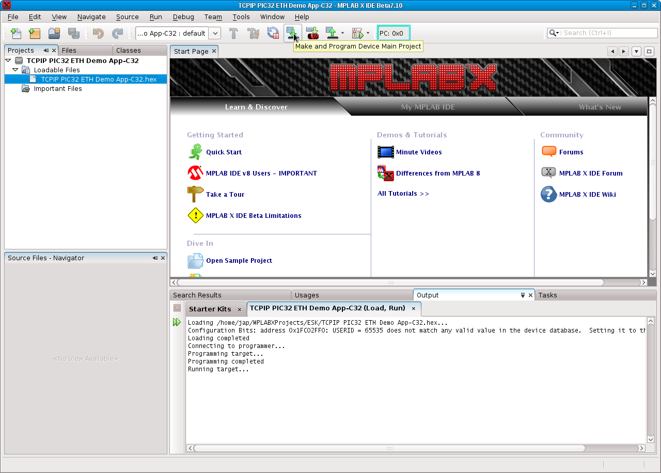Click the MPLAB X IDE Wiki link

pyautogui.click(x=587, y=194)
